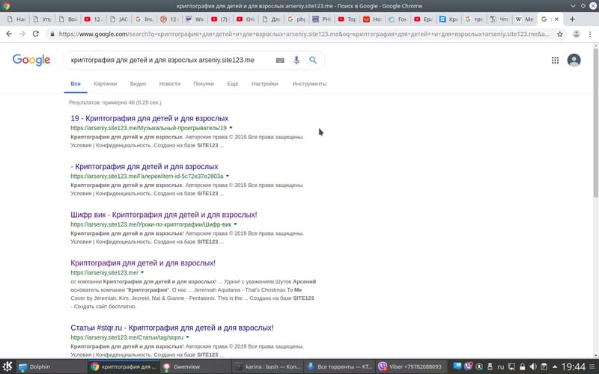
Task: Expand the dropdown arrow for the Статьи/tag/stqrru result
Action: [187, 337]
